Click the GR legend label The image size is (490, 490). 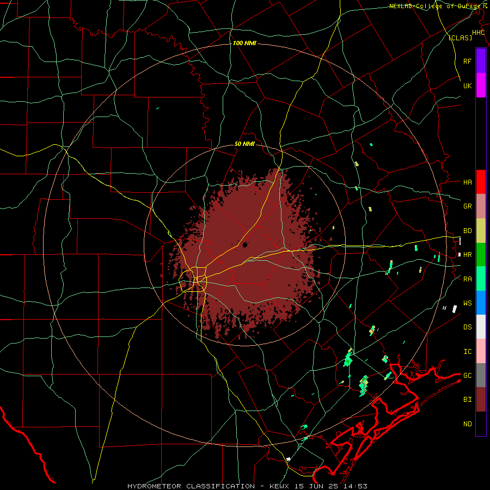[x=467, y=206]
